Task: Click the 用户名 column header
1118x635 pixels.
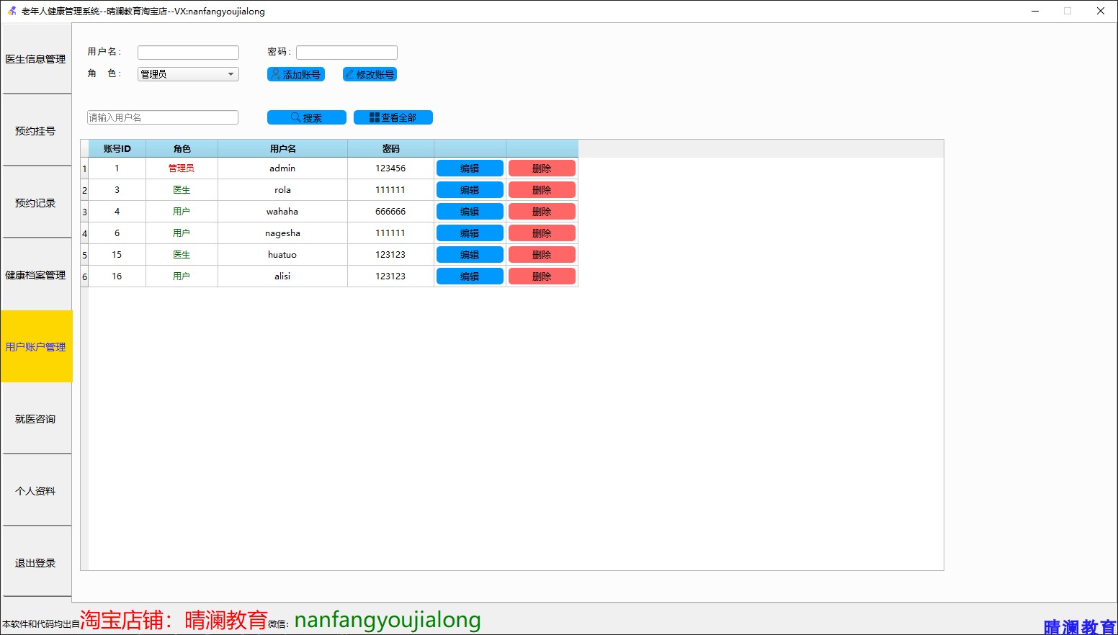Action: [282, 148]
